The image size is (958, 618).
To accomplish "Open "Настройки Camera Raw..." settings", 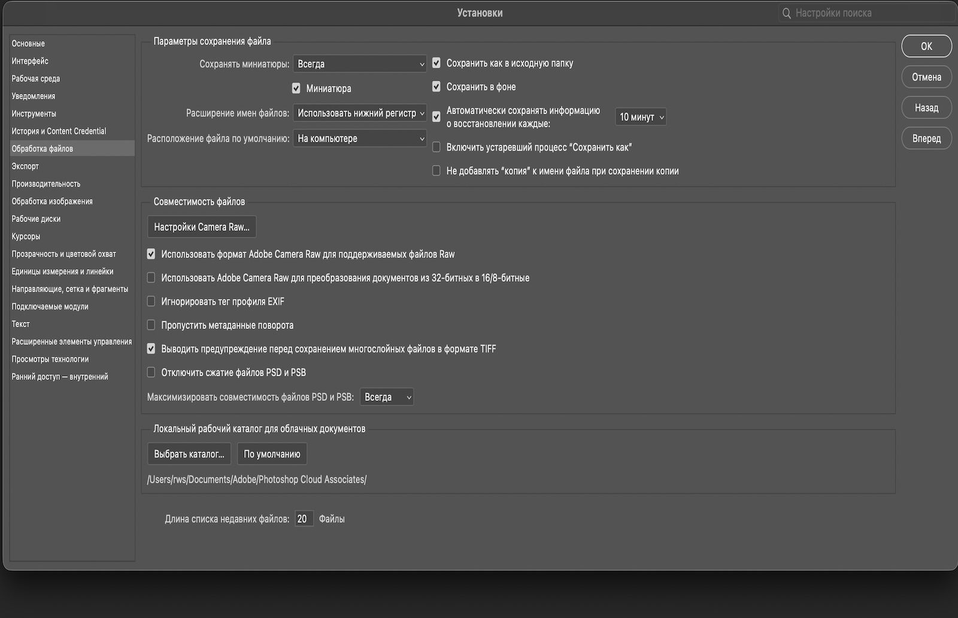I will (x=201, y=226).
